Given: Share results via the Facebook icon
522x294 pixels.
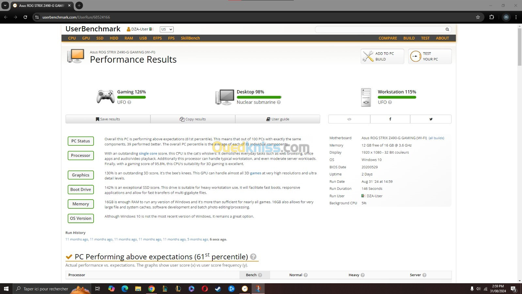Looking at the screenshot, I should pos(390,119).
